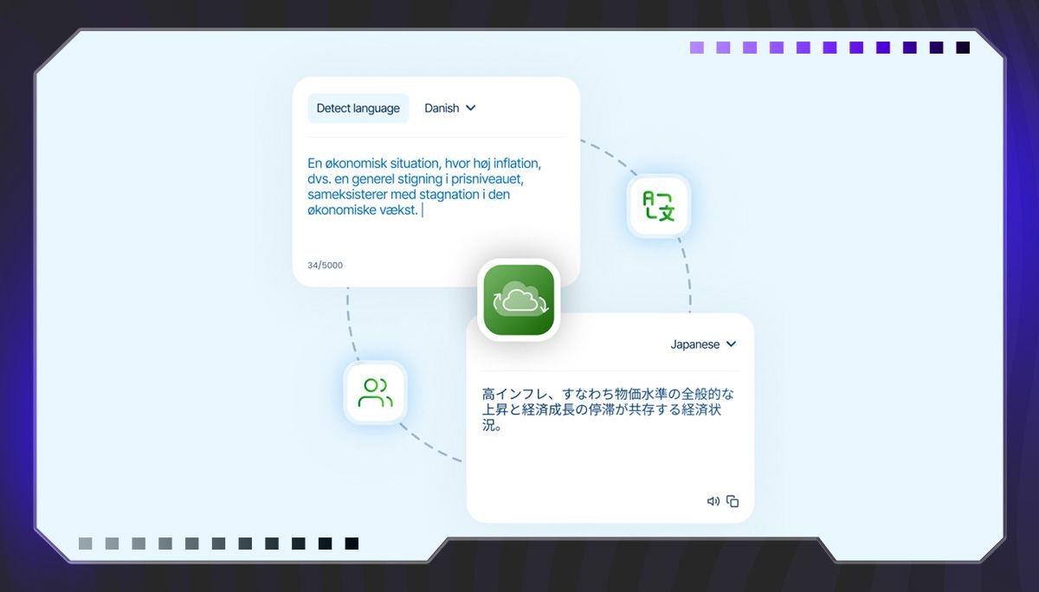Click the 34/5000 character counter

pyautogui.click(x=325, y=265)
